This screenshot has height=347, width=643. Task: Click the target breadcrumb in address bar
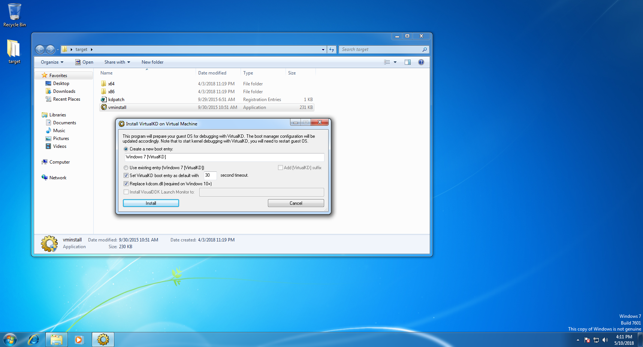click(81, 49)
